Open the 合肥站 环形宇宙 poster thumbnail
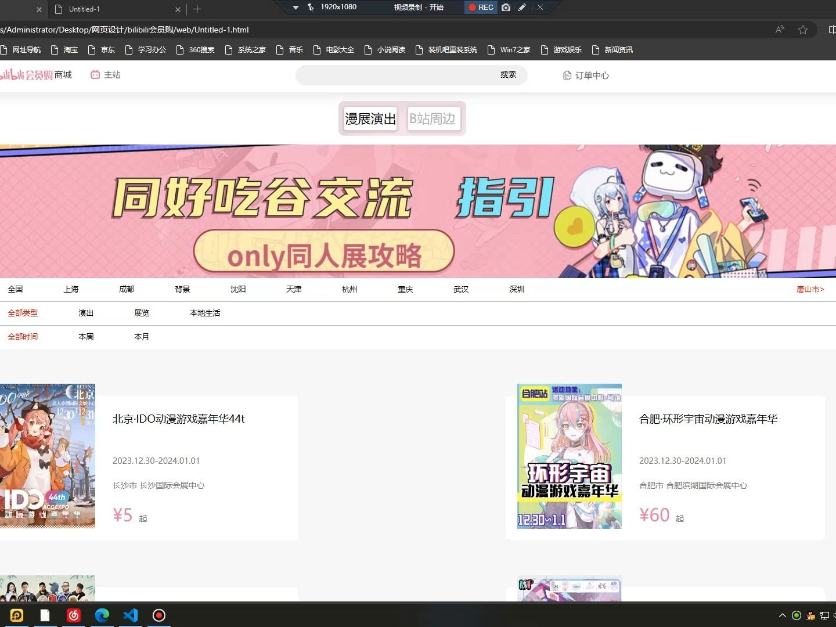Viewport: 836px width, 627px height. tap(570, 456)
